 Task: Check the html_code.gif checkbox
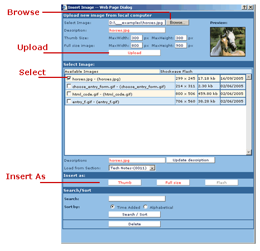69,93
